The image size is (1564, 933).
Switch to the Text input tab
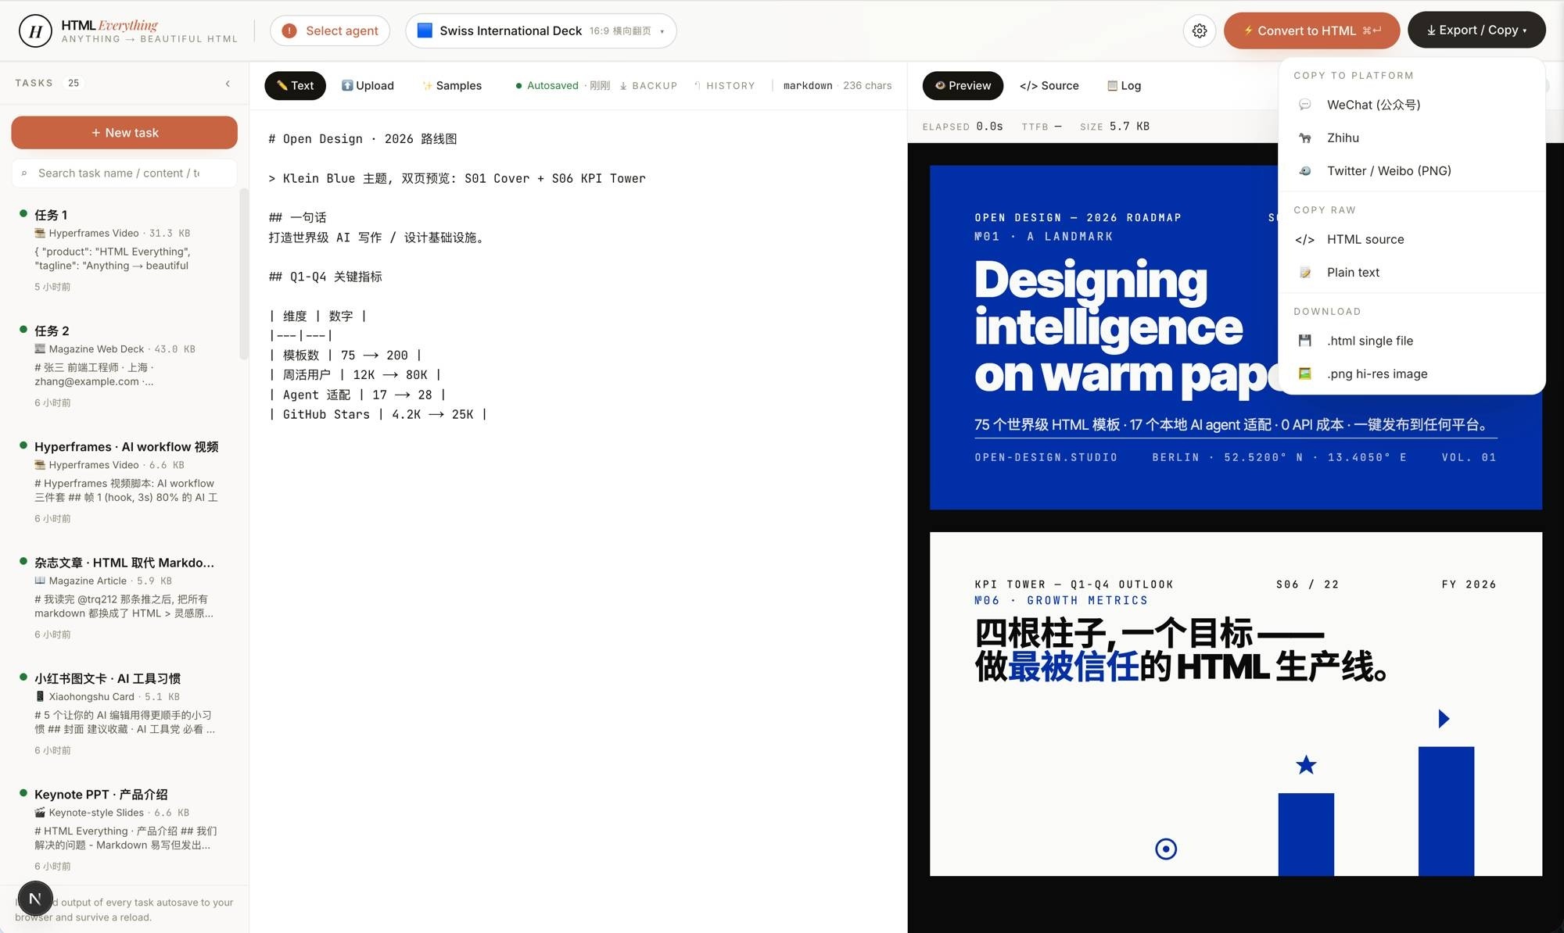tap(295, 85)
